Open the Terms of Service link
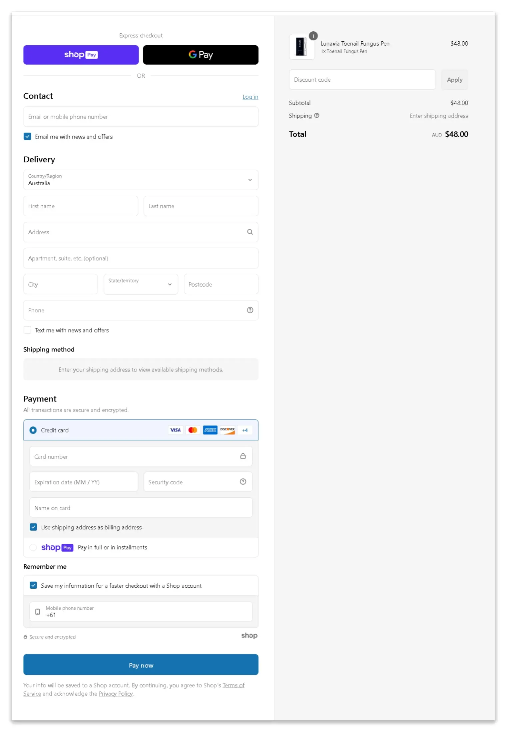The width and height of the screenshot is (507, 732). 234,685
